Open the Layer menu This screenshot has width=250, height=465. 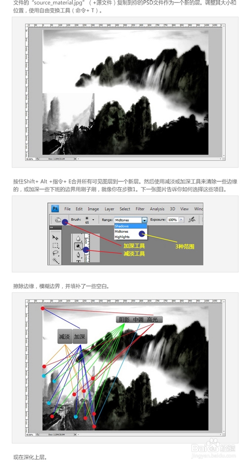pyautogui.click(x=109, y=209)
